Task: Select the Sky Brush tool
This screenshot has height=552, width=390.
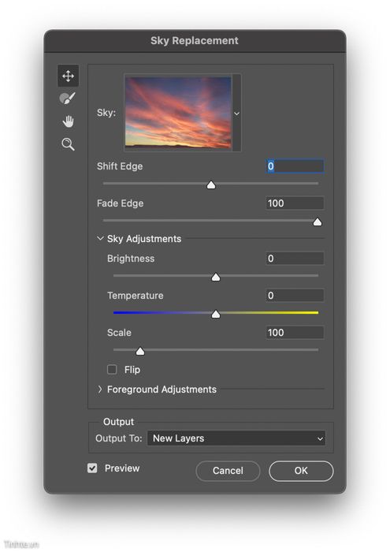Action: (67, 99)
